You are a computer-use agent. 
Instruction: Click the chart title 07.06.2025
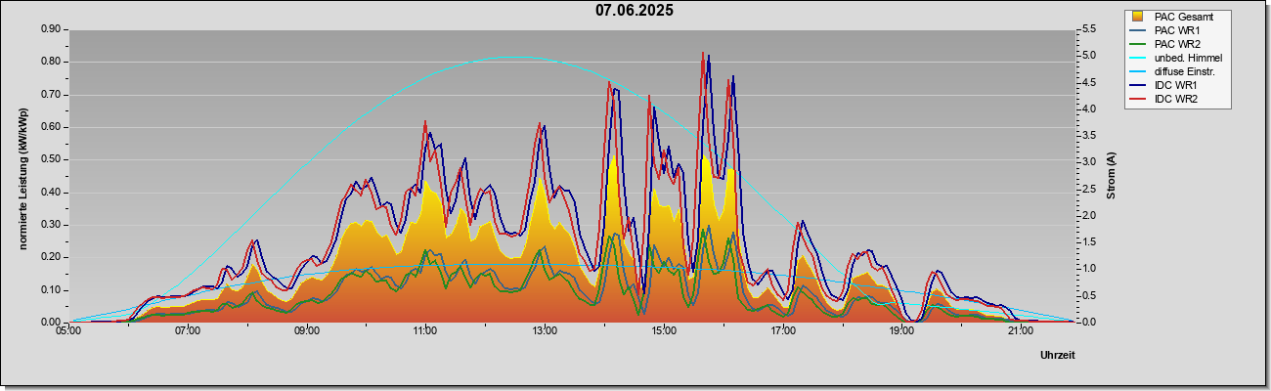pos(635,11)
